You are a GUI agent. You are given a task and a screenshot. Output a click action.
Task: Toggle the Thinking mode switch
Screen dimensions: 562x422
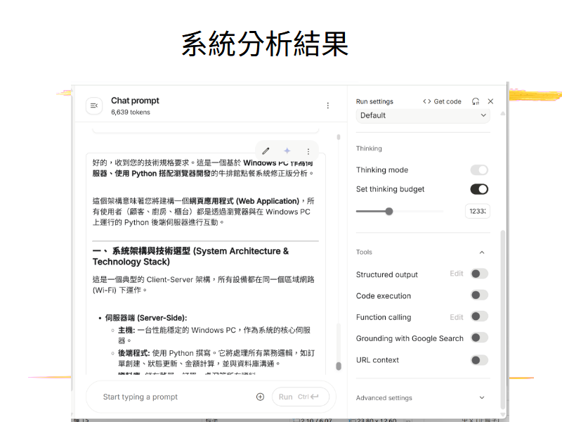pyautogui.click(x=479, y=170)
